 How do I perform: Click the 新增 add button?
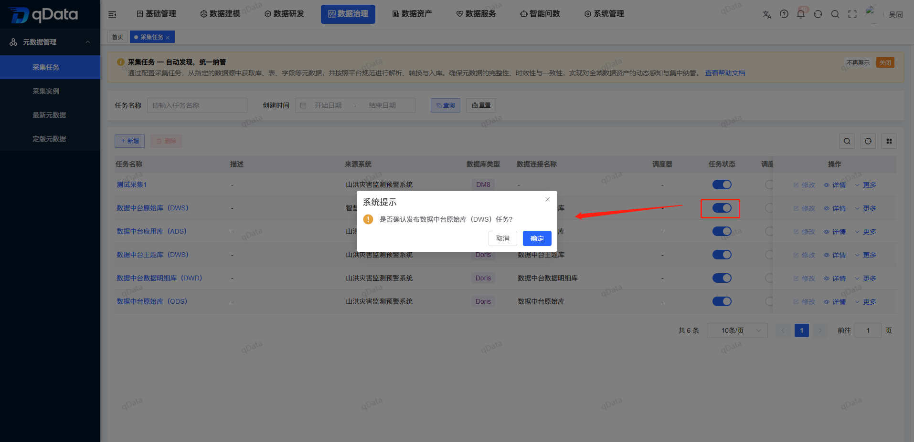(x=130, y=141)
